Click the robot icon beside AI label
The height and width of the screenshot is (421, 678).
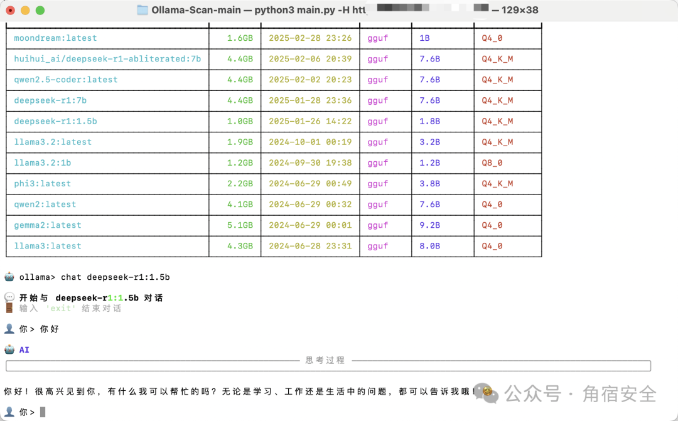[x=9, y=349]
